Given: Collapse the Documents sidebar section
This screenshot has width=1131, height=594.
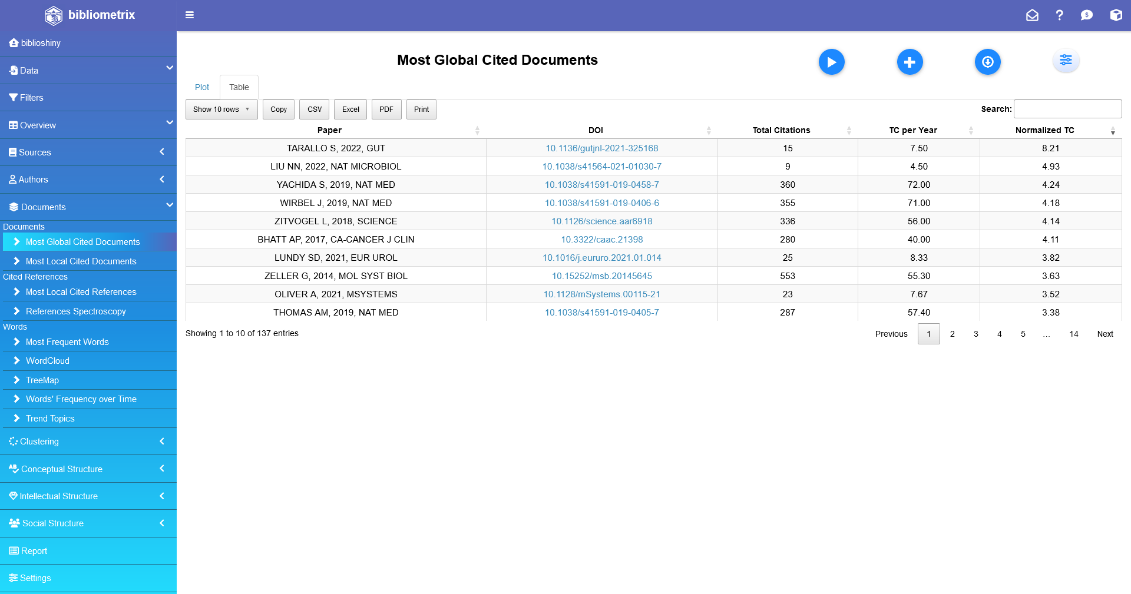Looking at the screenshot, I should click(x=88, y=207).
